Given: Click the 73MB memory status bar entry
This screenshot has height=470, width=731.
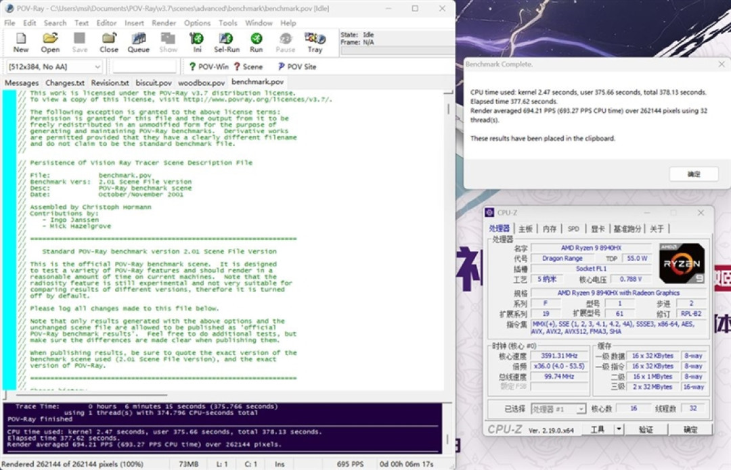Looking at the screenshot, I should point(188,464).
